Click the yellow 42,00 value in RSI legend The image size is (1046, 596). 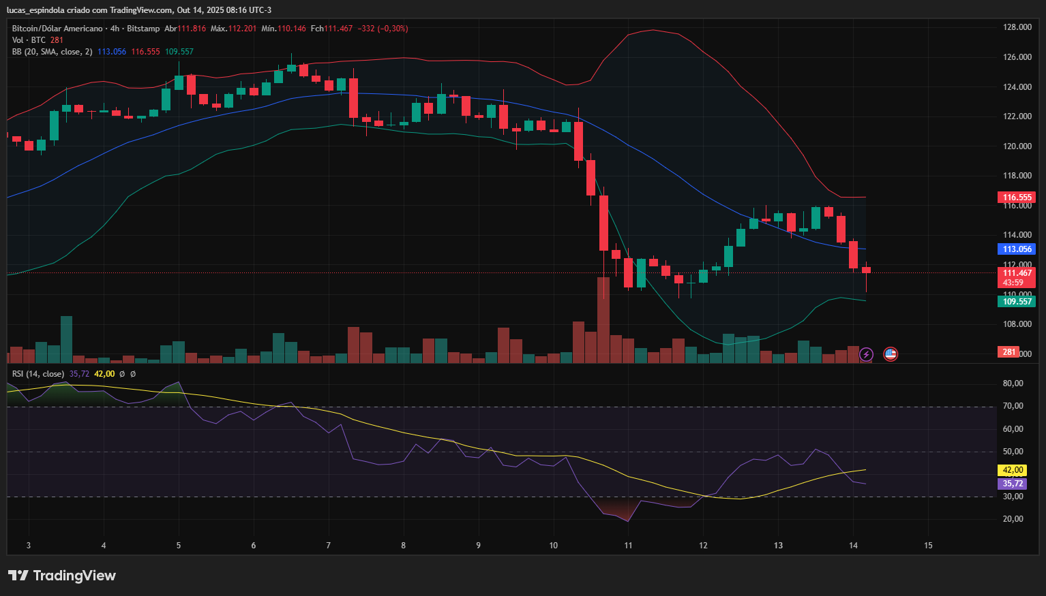pos(104,374)
